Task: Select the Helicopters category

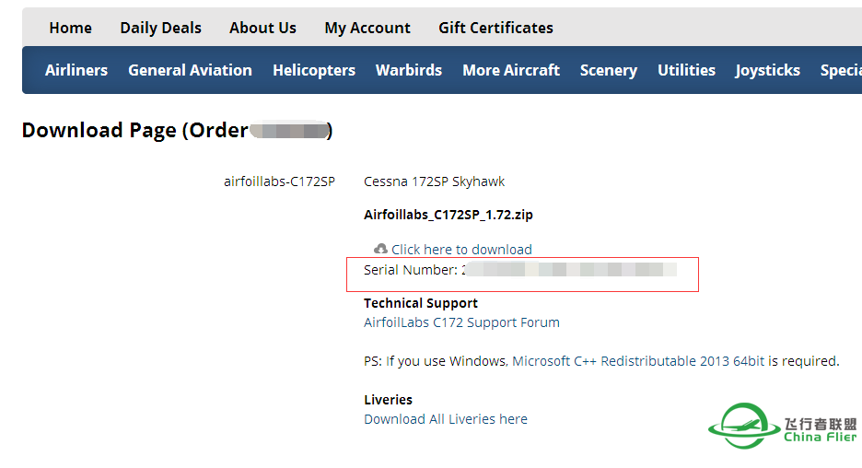Action: [x=314, y=70]
